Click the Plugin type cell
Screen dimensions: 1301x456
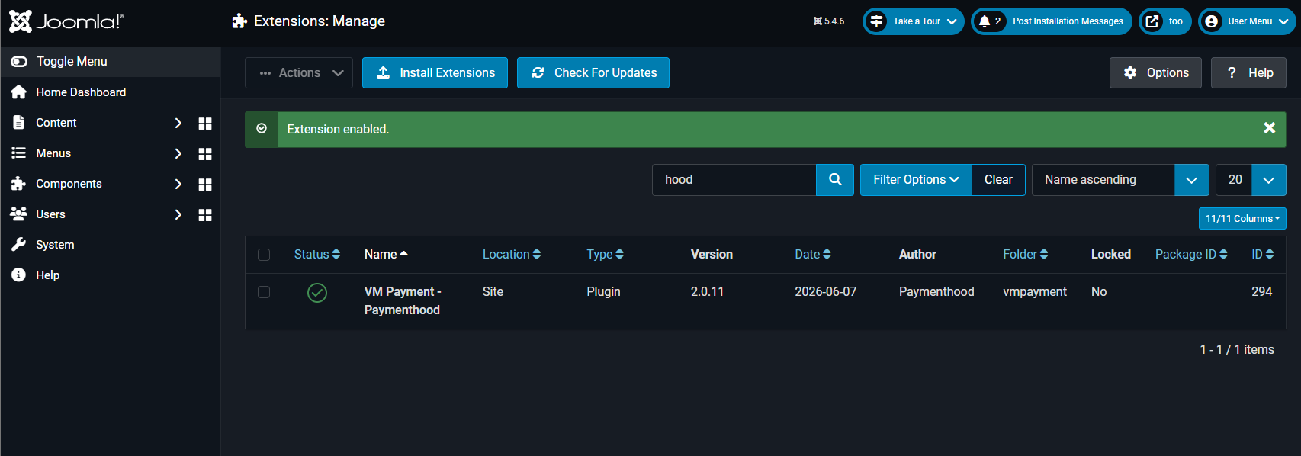click(603, 292)
